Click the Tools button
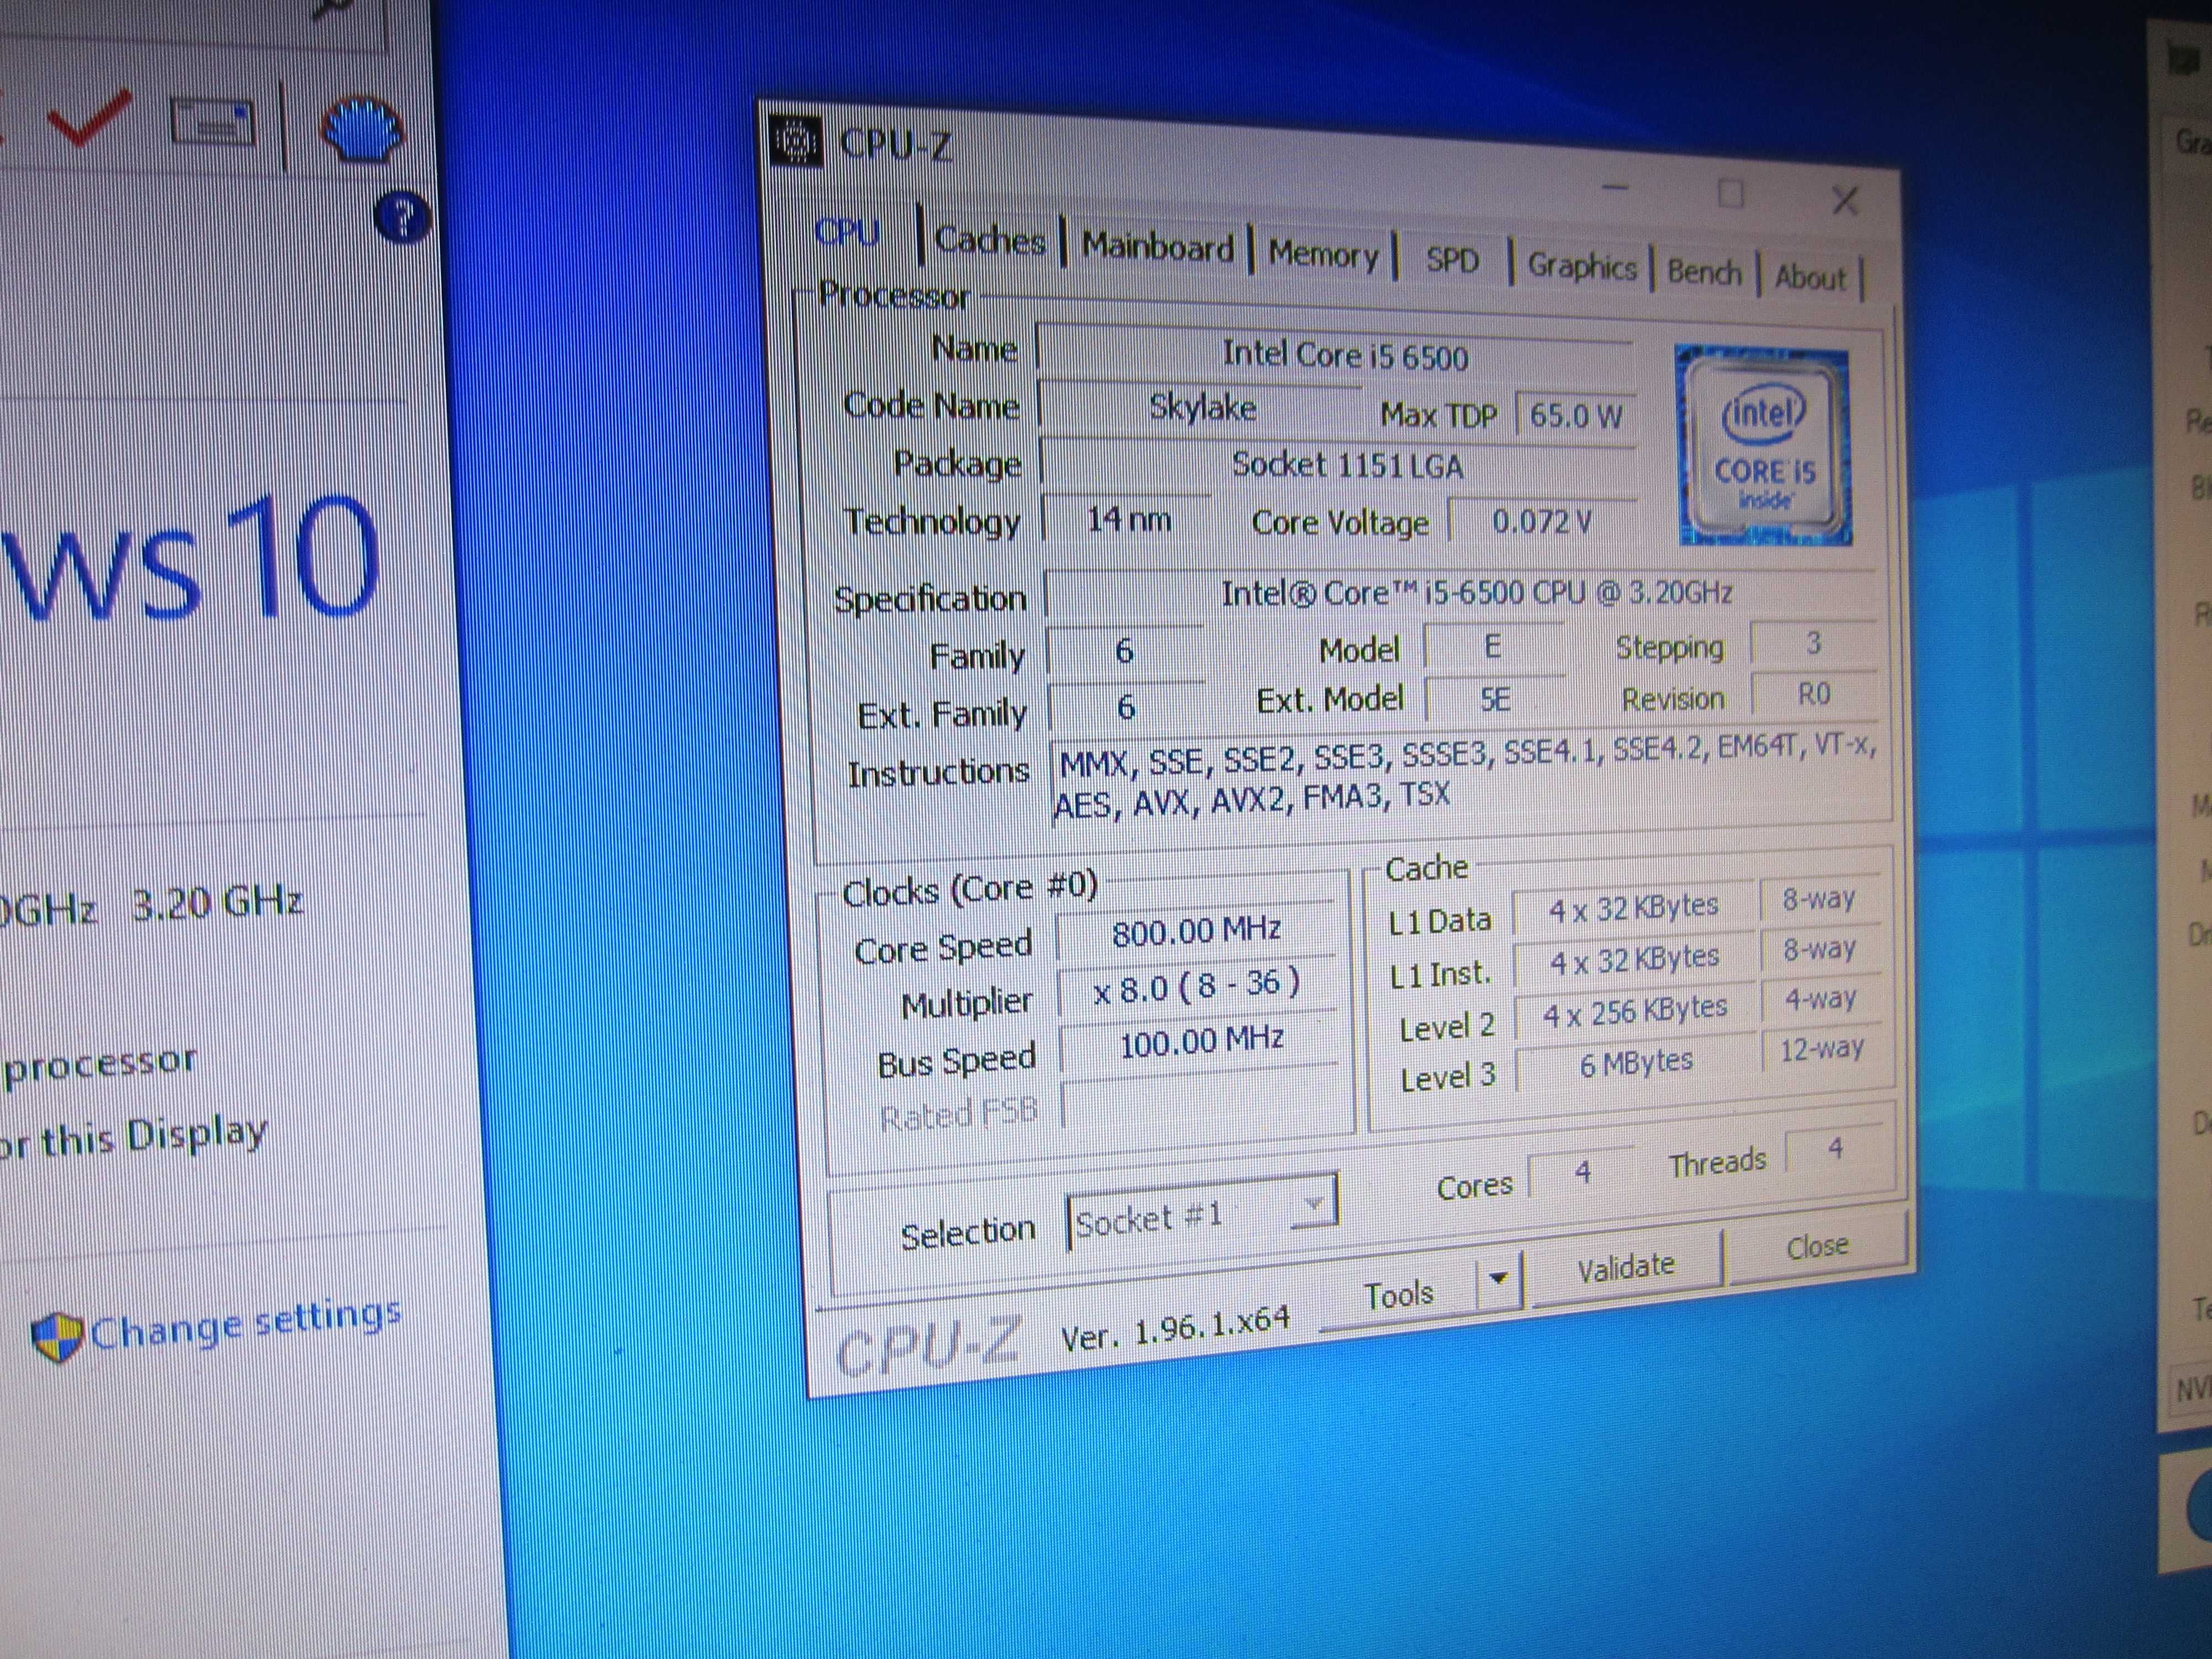2212x1659 pixels. click(1399, 1295)
